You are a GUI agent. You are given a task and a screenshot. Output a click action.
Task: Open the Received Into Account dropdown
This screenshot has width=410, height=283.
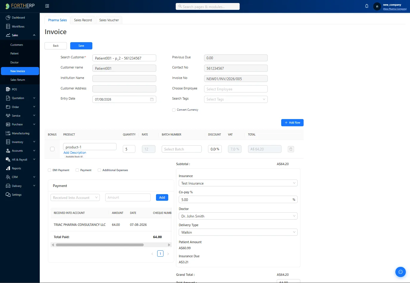pyautogui.click(x=75, y=197)
